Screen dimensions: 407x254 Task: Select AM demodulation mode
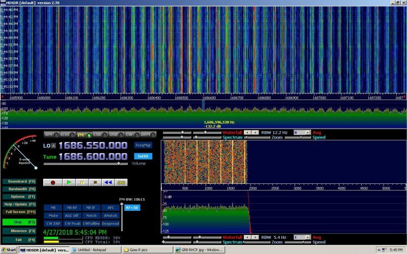[x=52, y=135]
